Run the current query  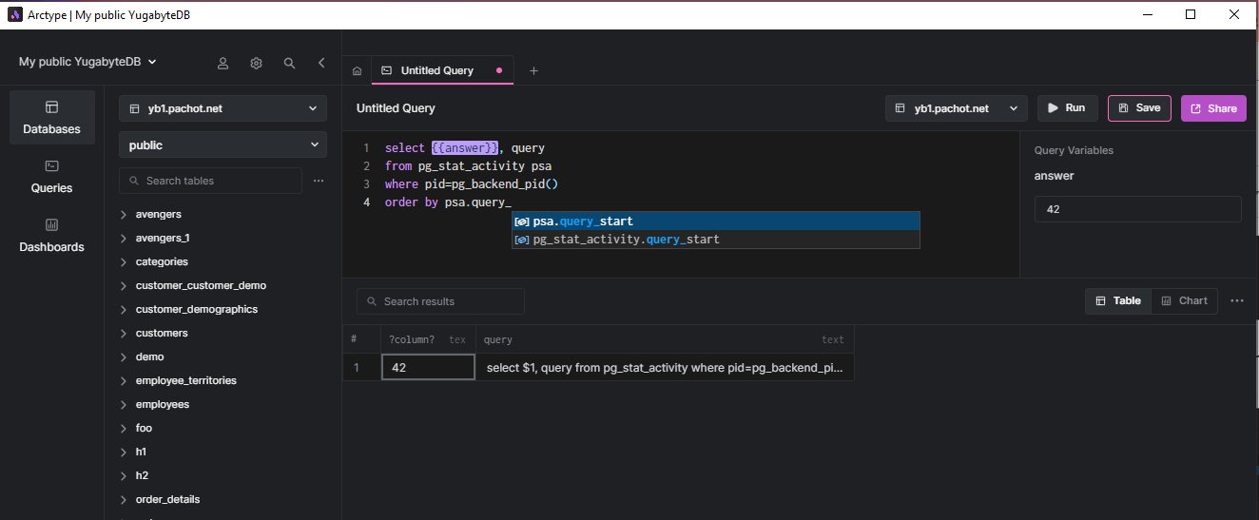[1067, 108]
